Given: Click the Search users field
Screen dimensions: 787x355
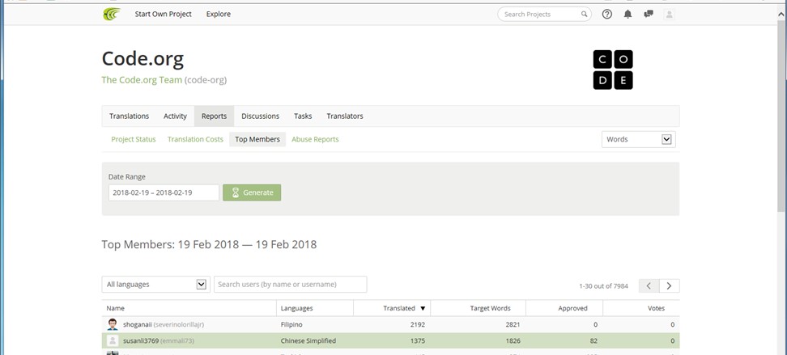Looking at the screenshot, I should pyautogui.click(x=290, y=285).
